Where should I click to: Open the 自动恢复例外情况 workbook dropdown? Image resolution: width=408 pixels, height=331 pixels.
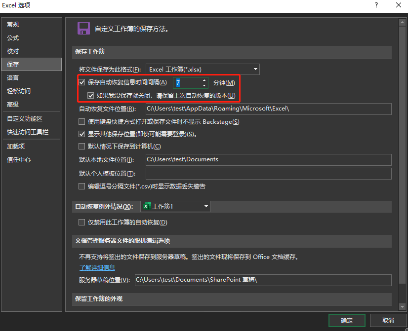(x=175, y=206)
